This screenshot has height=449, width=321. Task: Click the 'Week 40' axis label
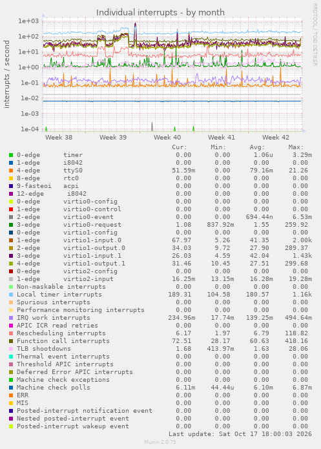pos(167,138)
